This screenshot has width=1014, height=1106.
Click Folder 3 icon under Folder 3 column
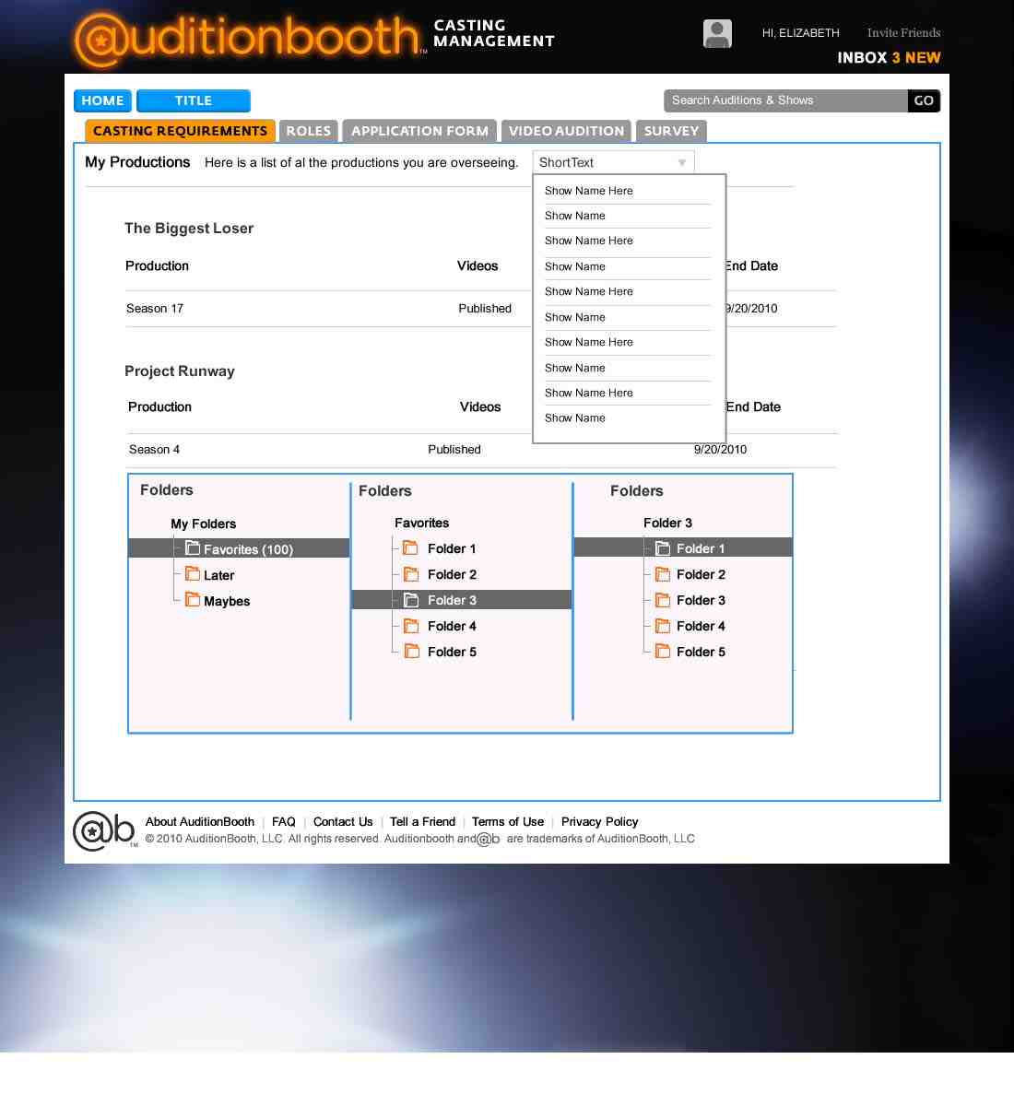click(x=663, y=599)
